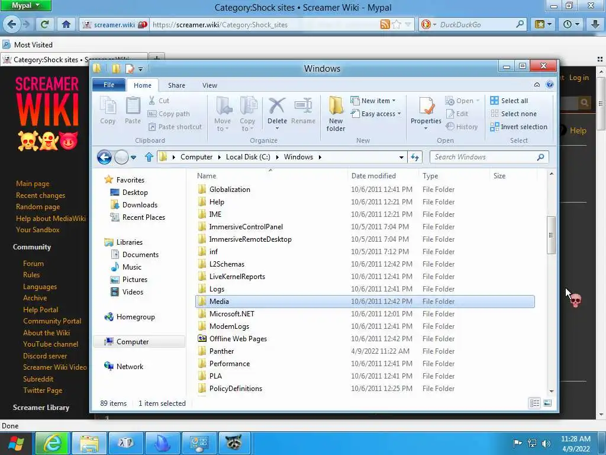The image size is (606, 455).
Task: Click the raccoon Mypal taskbar icon
Action: (x=234, y=443)
